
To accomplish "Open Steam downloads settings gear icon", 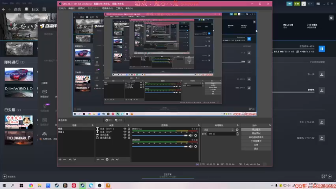I will click(331, 18).
